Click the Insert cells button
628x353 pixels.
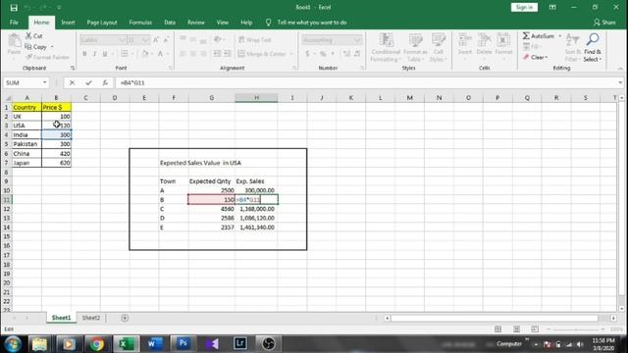point(465,44)
